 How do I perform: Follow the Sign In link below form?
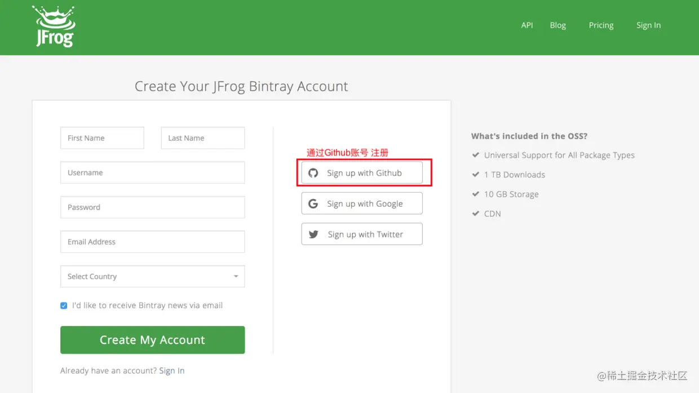point(172,370)
